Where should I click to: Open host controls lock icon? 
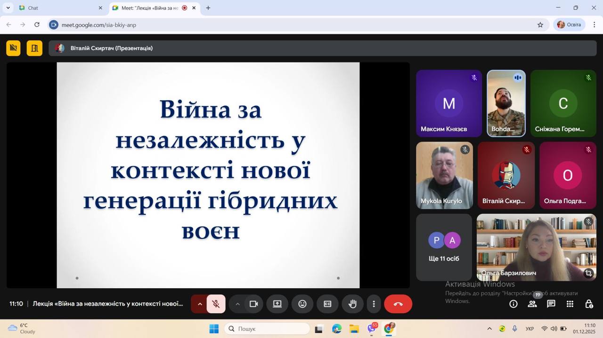588,304
